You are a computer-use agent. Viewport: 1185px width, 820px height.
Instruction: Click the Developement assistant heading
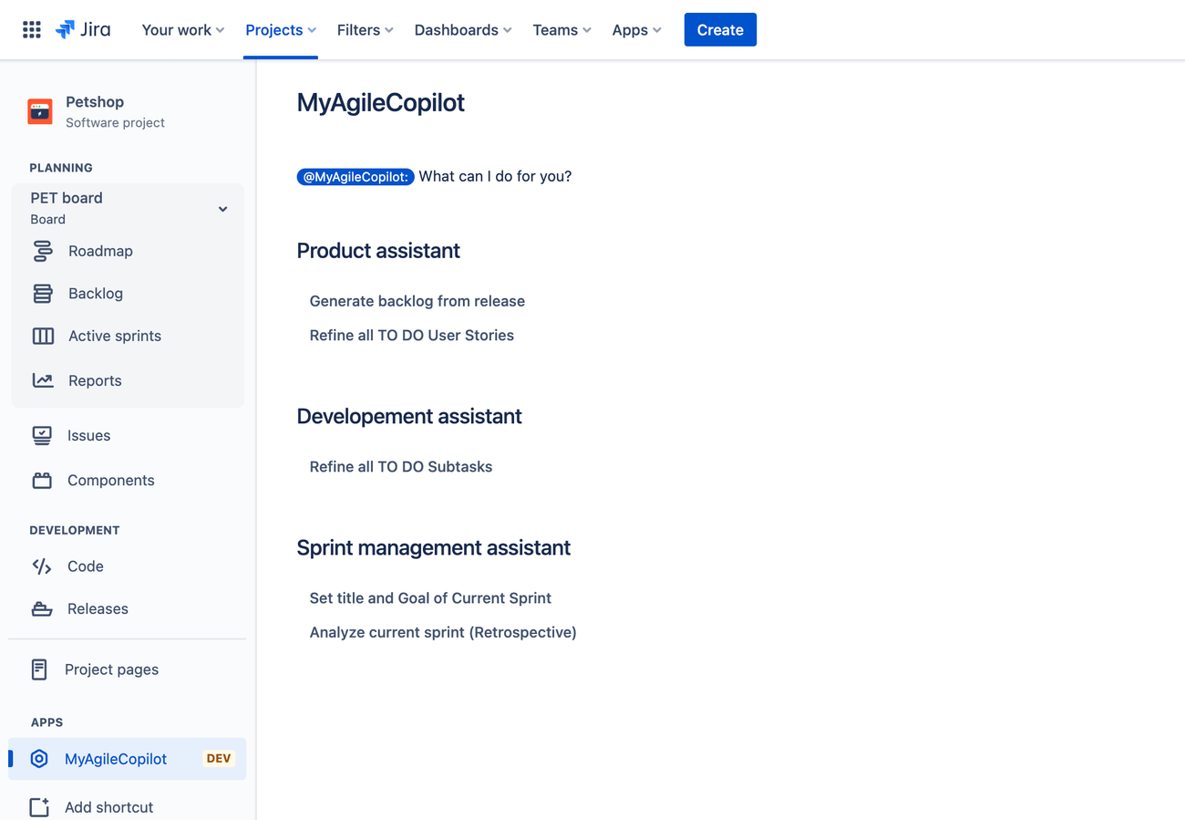pyautogui.click(x=409, y=417)
